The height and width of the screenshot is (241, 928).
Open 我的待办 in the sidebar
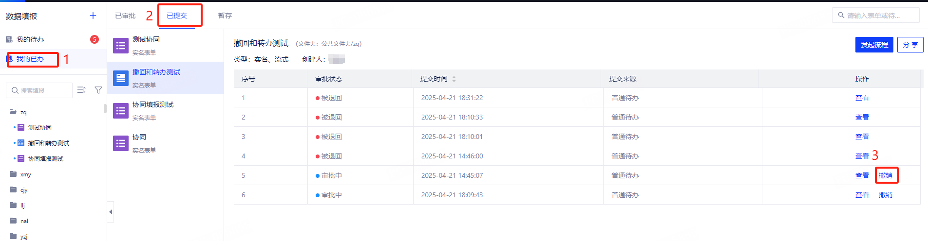pos(30,39)
